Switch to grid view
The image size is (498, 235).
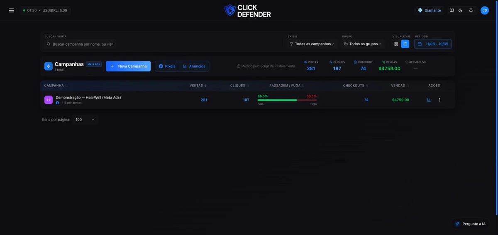point(396,44)
